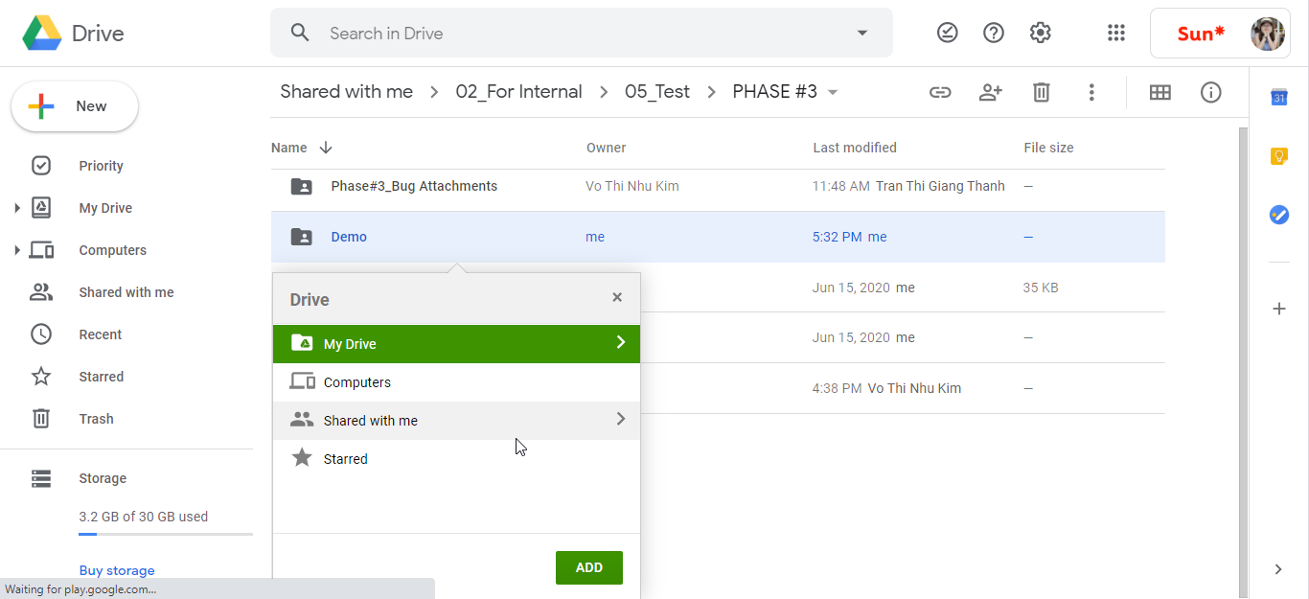Viewport: 1309px width, 599px height.
Task: Open the PHASE #3 folder dropdown
Action: (x=833, y=92)
